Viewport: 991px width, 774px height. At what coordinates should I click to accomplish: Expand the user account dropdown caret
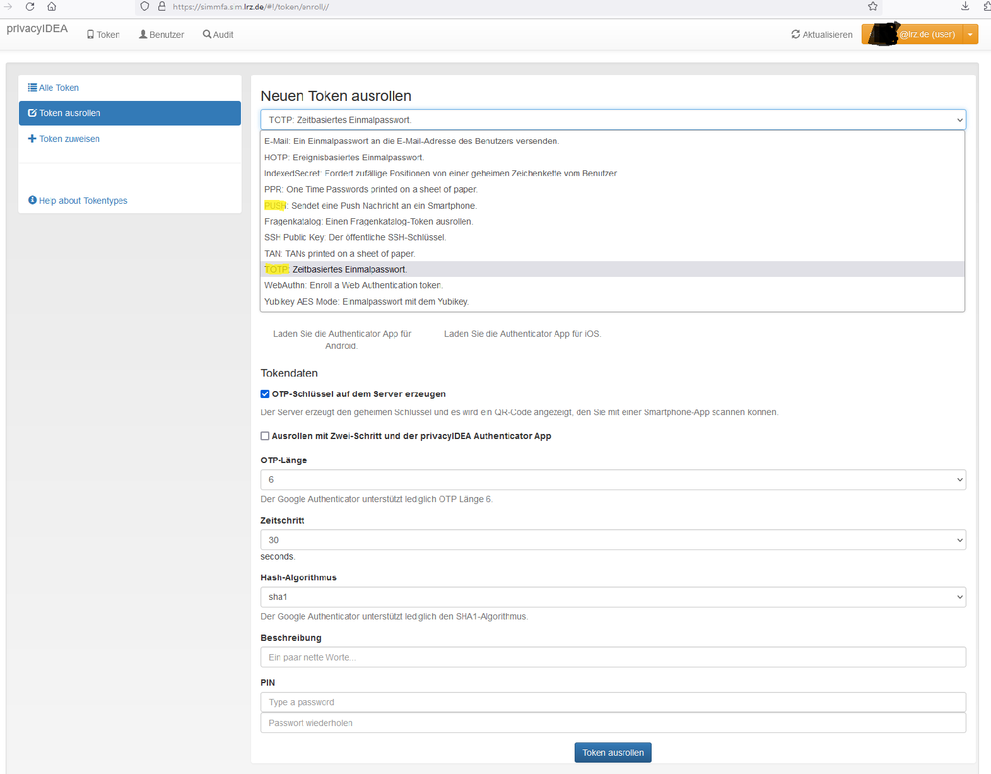[x=970, y=34]
